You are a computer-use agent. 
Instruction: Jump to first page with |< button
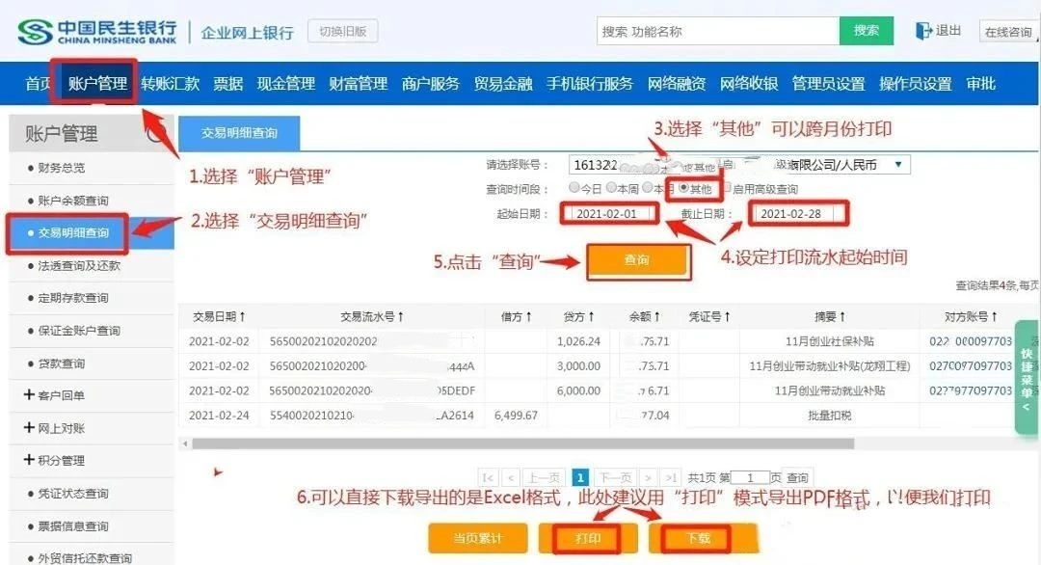488,477
